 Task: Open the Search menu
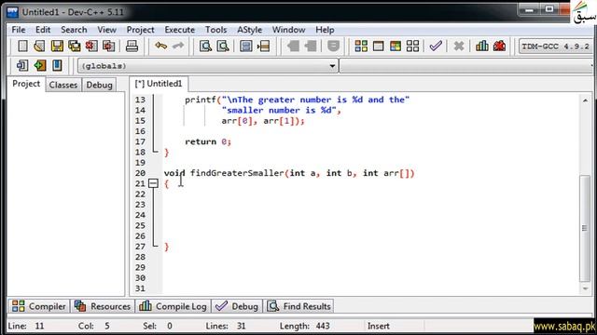pos(74,30)
